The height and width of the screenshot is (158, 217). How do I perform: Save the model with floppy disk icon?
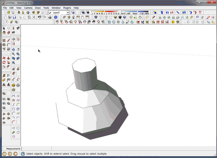click(14, 17)
